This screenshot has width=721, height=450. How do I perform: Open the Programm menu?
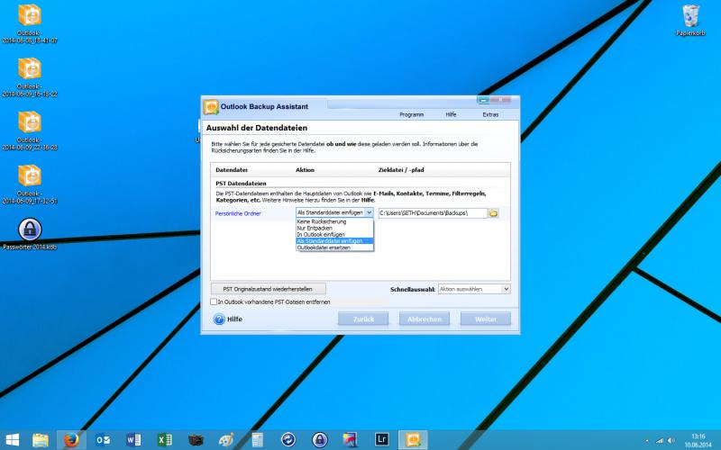412,114
